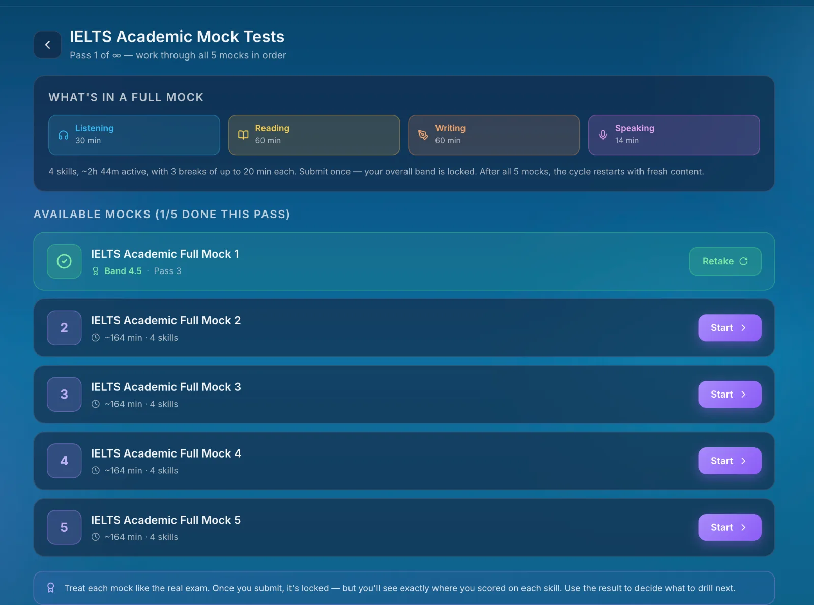814x605 pixels.
Task: Click the 'IELTS Academic Full Mock 1' title
Action: [165, 254]
